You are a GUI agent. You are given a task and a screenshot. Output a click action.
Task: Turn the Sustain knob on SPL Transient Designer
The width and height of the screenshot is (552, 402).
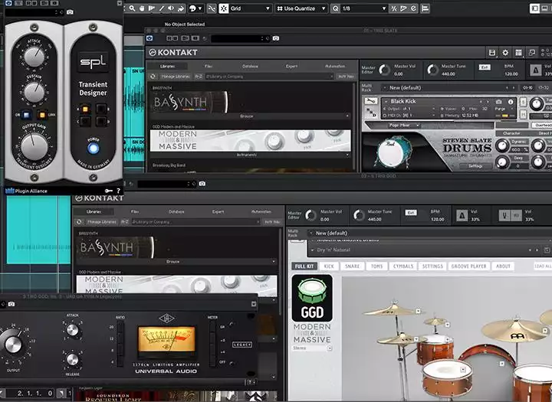pyautogui.click(x=34, y=93)
